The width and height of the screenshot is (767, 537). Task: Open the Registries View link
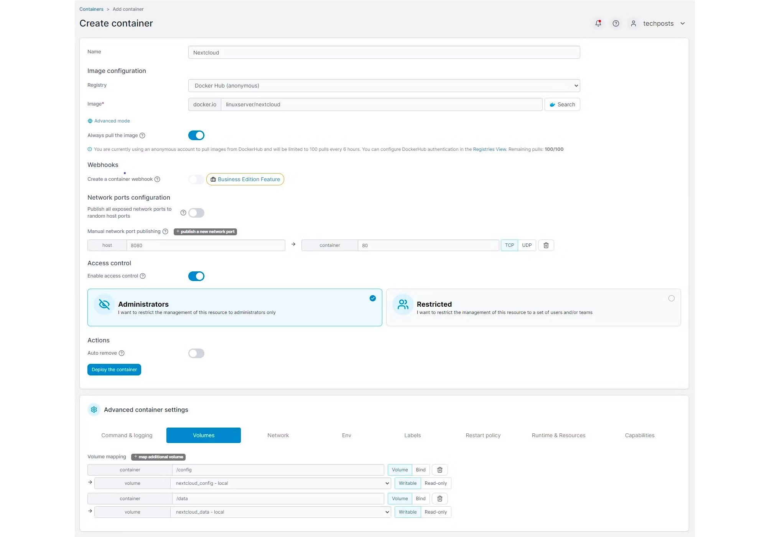489,149
